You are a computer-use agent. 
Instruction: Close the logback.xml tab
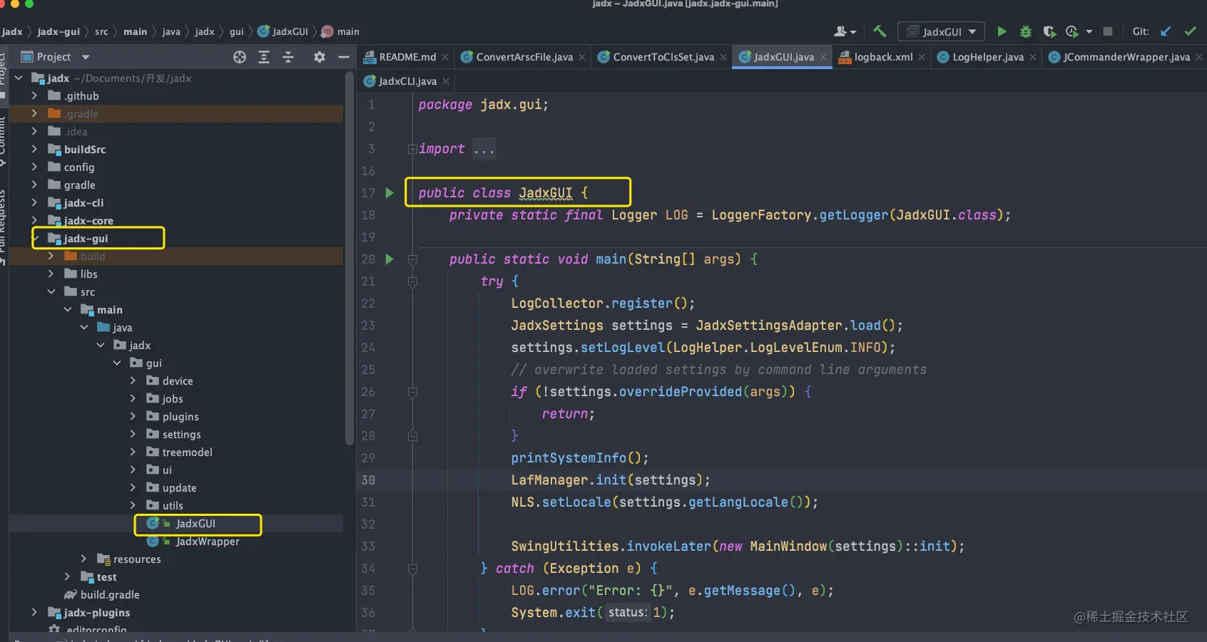[x=922, y=57]
